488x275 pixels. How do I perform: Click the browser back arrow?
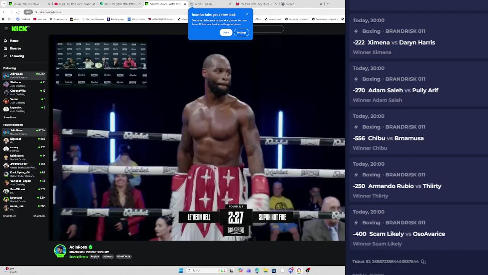[4, 12]
